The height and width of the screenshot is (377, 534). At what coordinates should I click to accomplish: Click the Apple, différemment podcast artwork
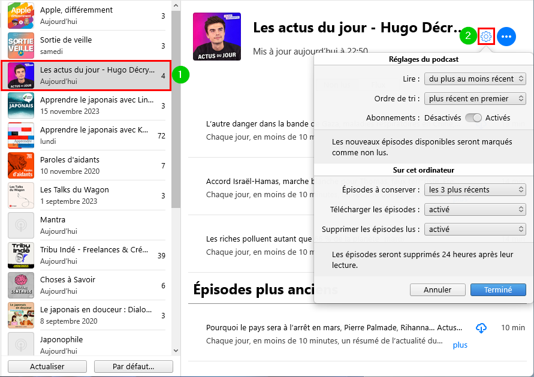[21, 16]
